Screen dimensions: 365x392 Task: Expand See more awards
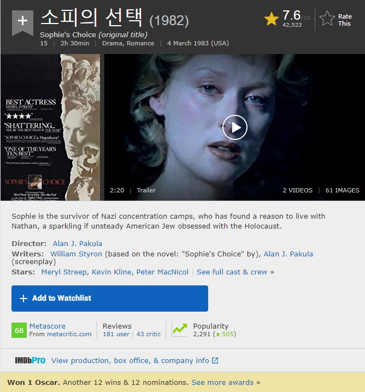pos(223,382)
